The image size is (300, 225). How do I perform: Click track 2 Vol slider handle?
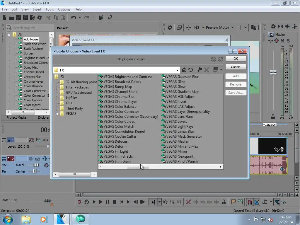point(36,165)
